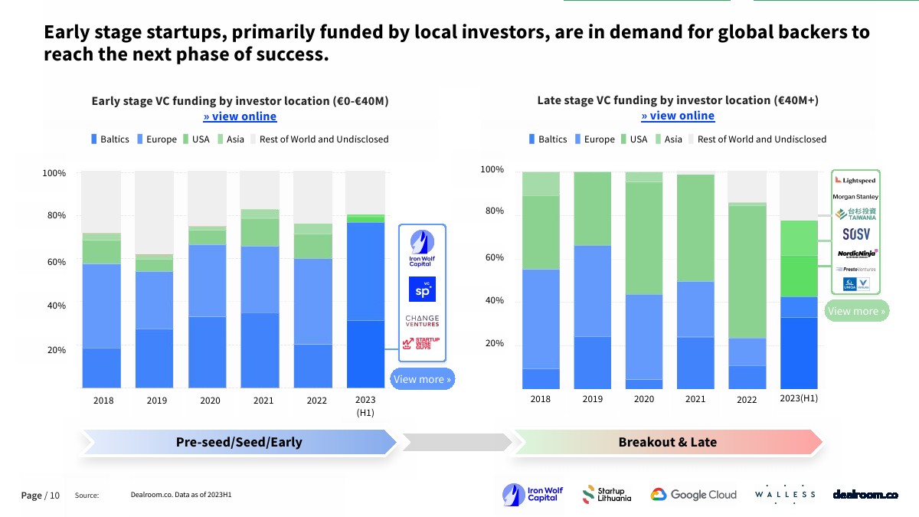Select the Lightspeed logo in late-stage investor box
The width and height of the screenshot is (919, 517).
[x=855, y=181]
